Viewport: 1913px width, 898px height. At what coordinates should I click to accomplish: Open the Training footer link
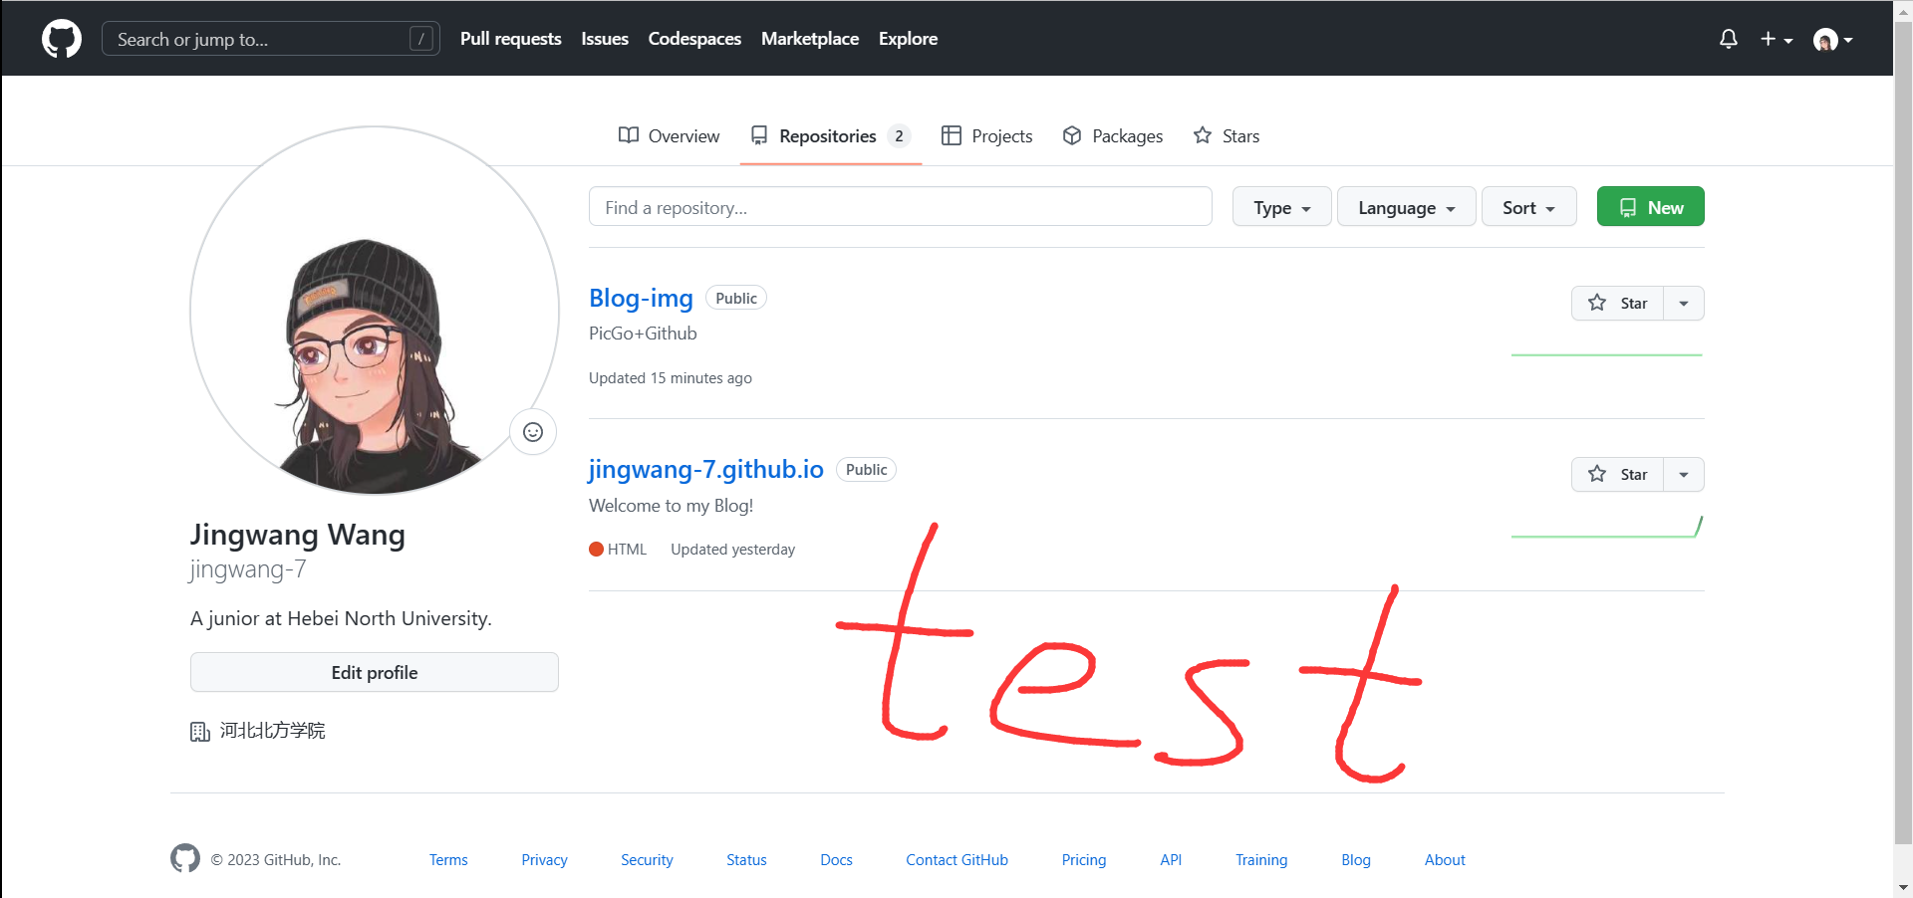tap(1261, 860)
